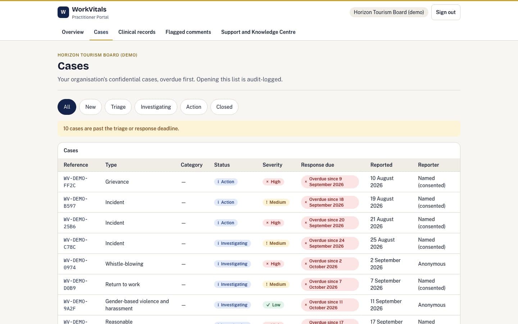Click Overdue since 7 October 2026 badge

[330, 284]
